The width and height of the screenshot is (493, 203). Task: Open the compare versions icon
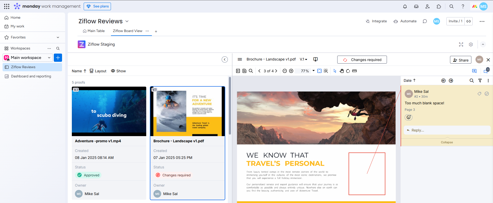point(315,59)
